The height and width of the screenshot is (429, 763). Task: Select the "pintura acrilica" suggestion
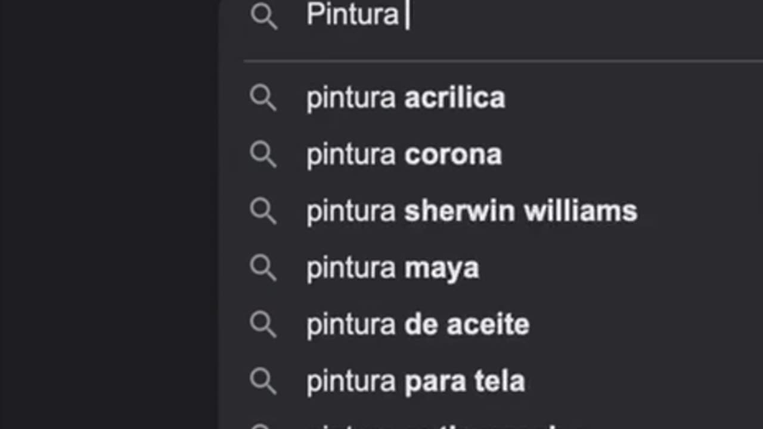[405, 98]
